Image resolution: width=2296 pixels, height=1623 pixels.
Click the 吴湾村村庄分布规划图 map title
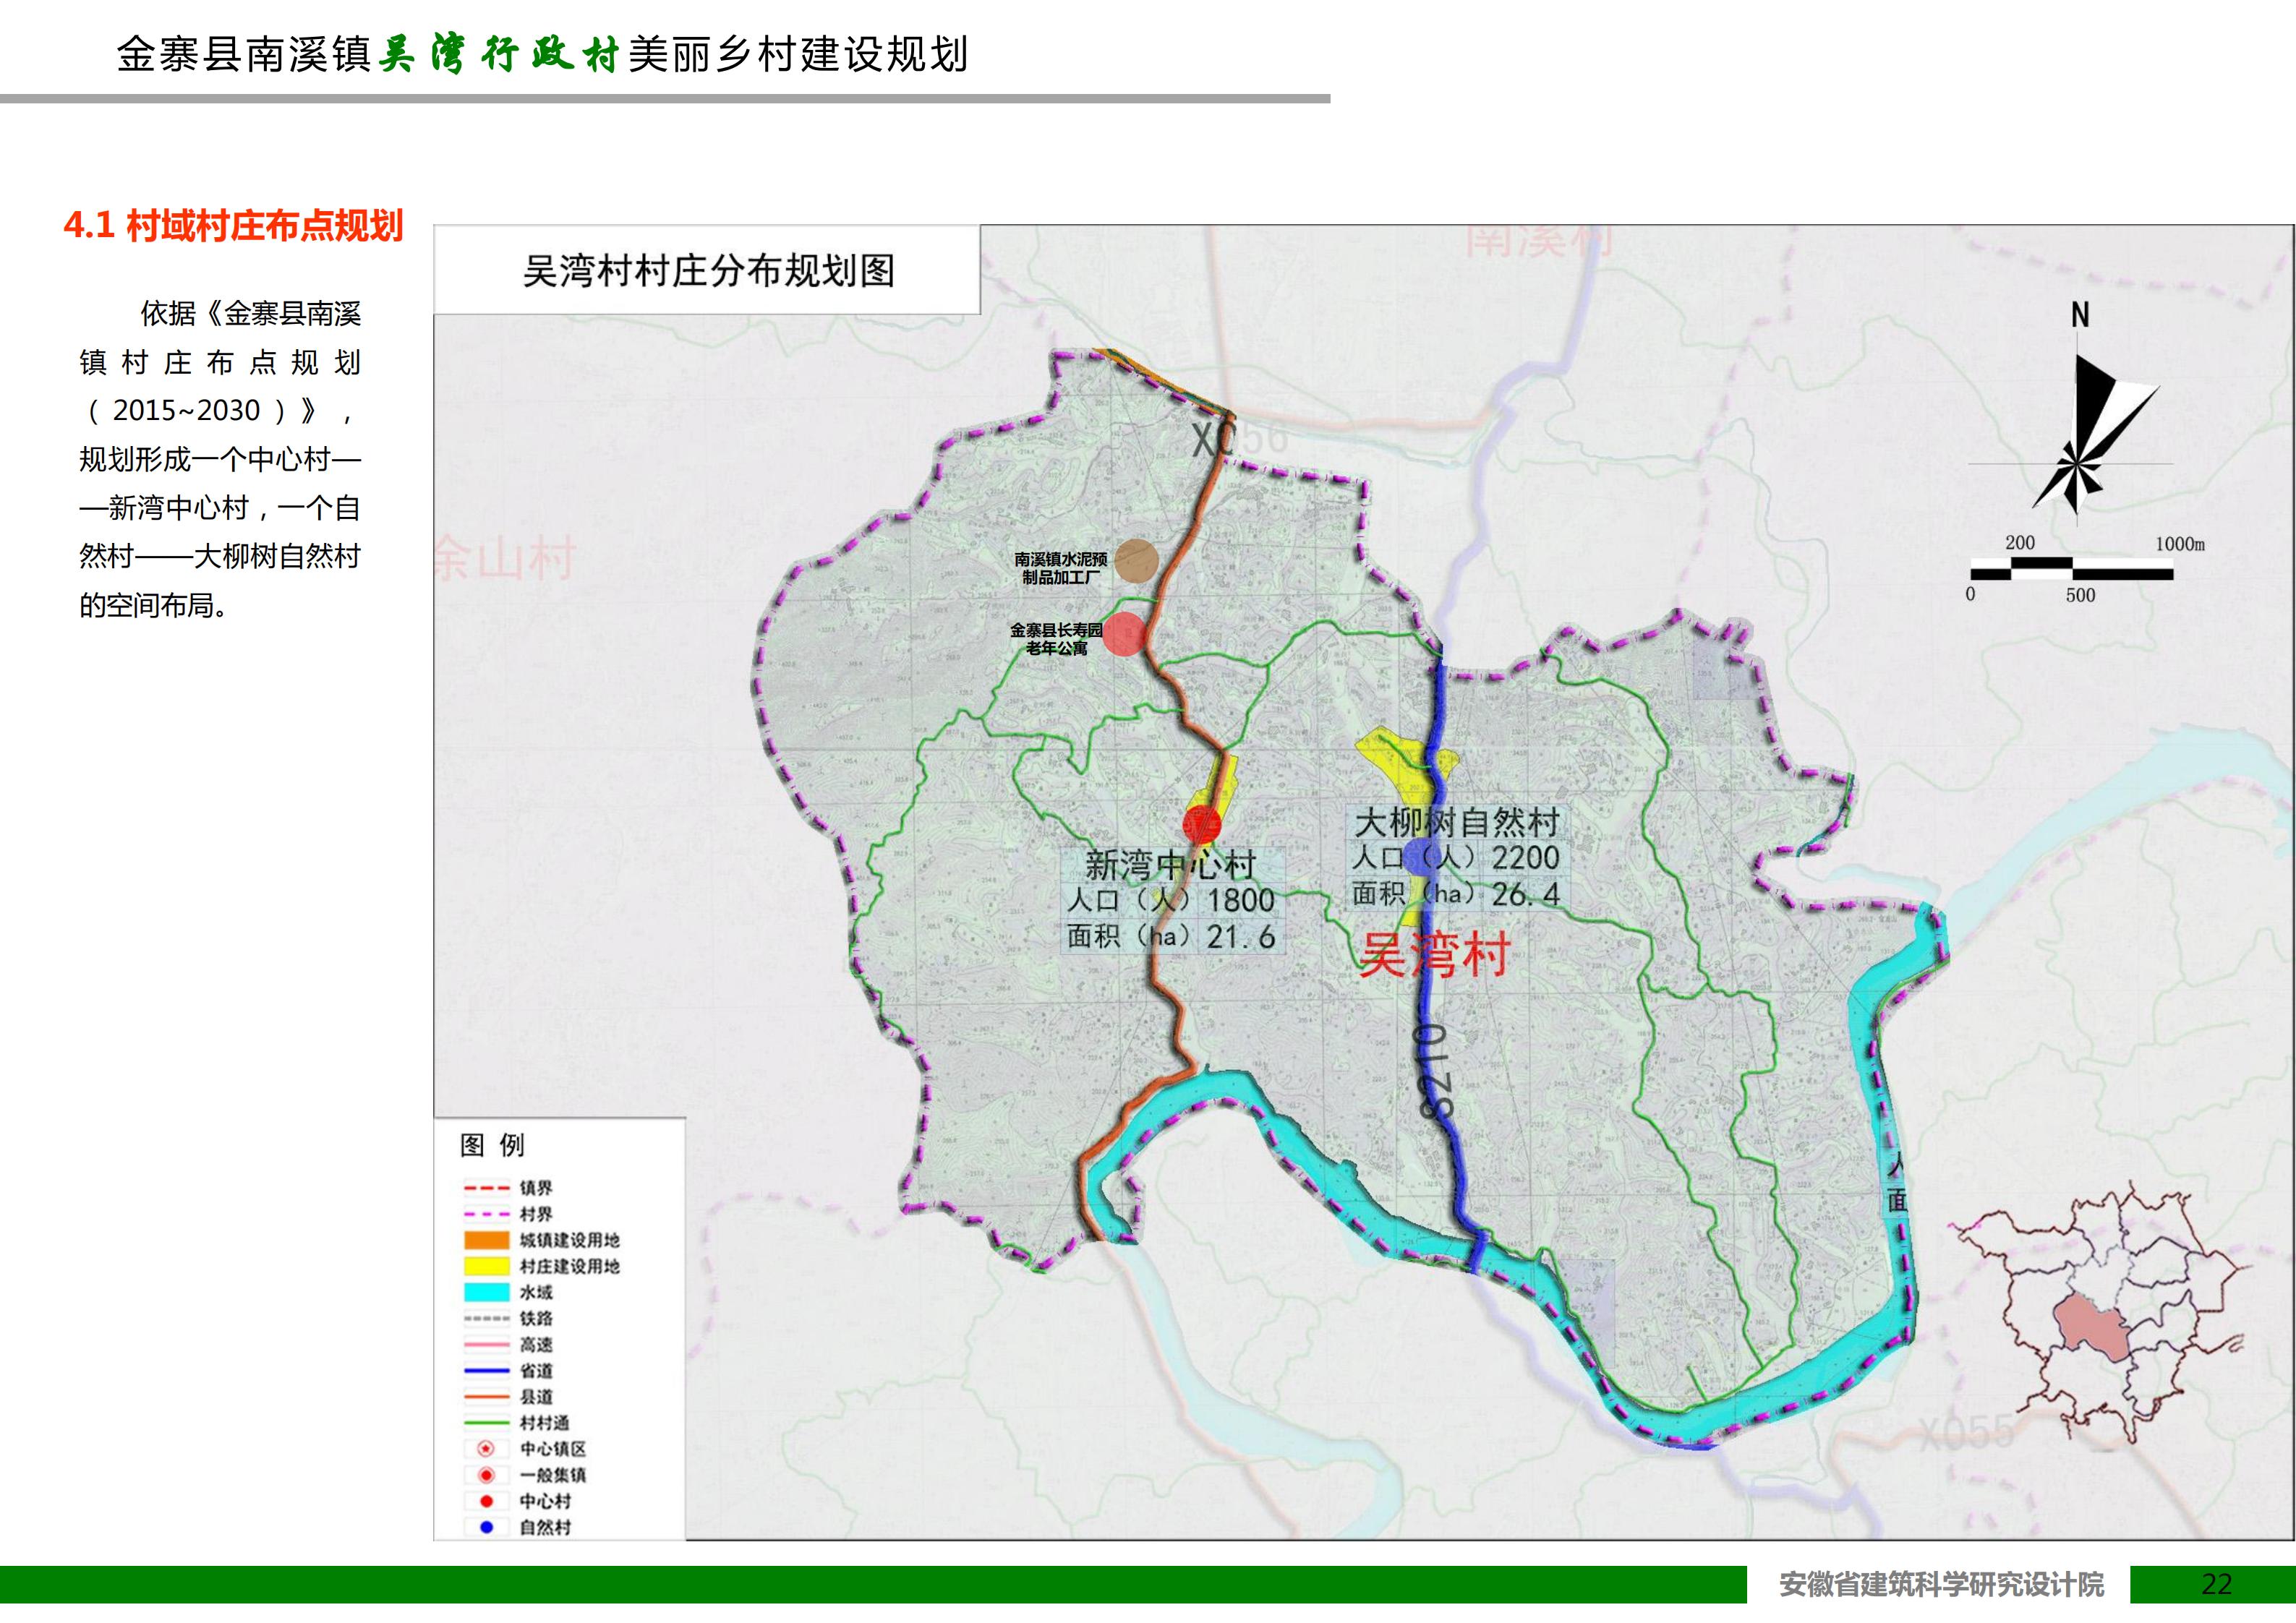coord(708,271)
